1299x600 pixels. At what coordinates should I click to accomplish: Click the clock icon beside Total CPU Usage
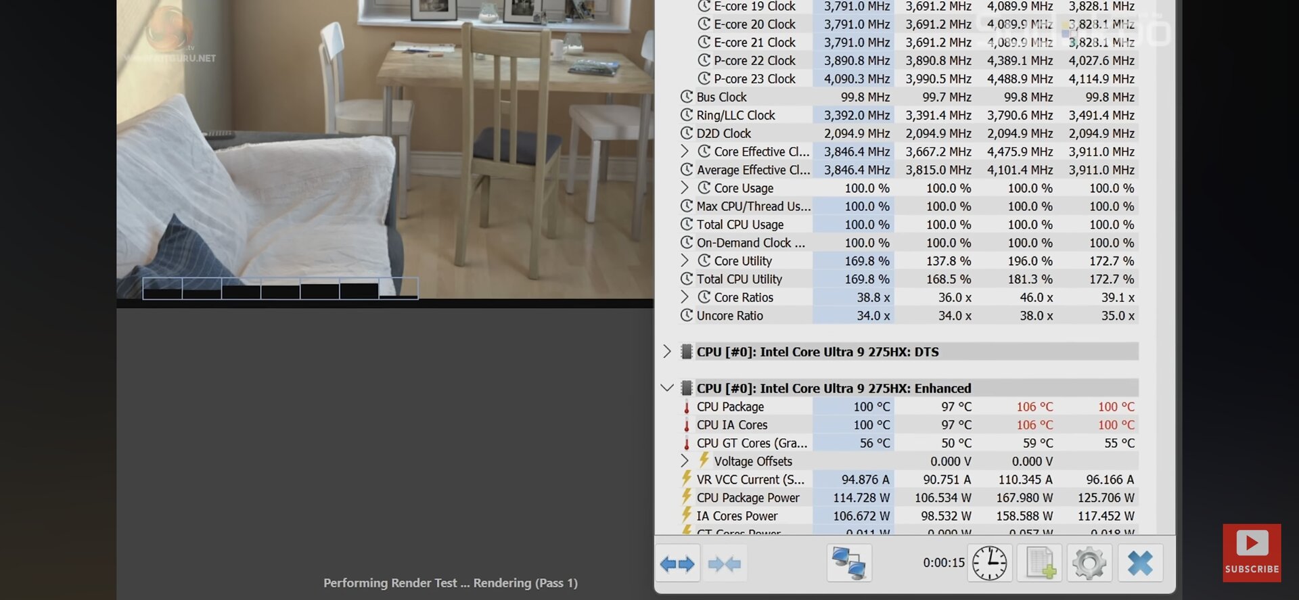[686, 224]
